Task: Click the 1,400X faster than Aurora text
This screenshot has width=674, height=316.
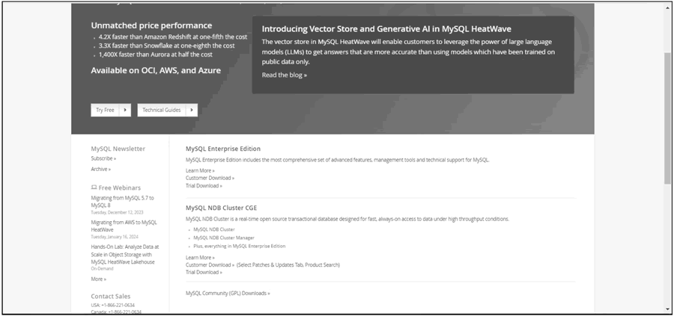Action: [x=156, y=55]
